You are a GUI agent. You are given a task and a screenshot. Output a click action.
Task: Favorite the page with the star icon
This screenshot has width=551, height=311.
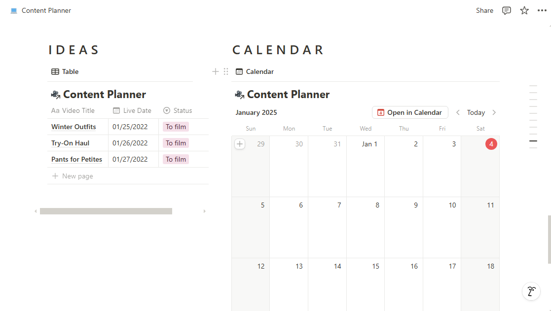pyautogui.click(x=524, y=10)
